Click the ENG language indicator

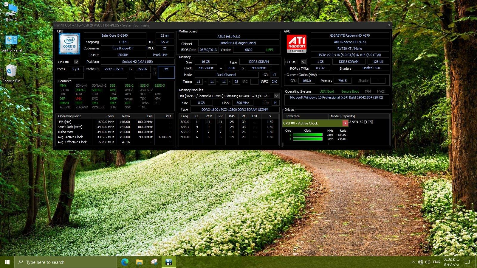[x=436, y=262]
